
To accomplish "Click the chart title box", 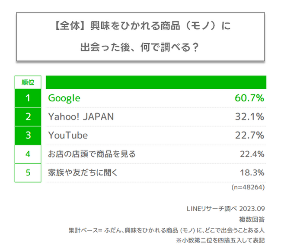I will [x=140, y=36].
